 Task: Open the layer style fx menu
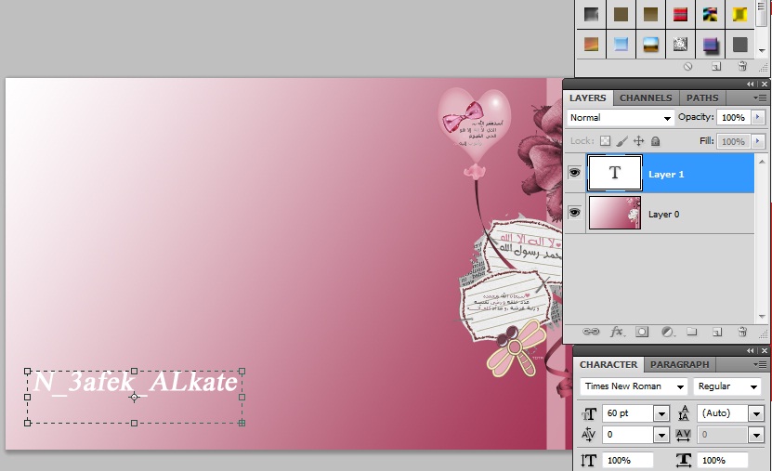click(x=616, y=331)
